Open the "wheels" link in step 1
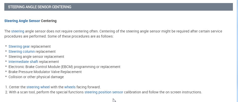The height and width of the screenshot is (102, 238). [70, 87]
